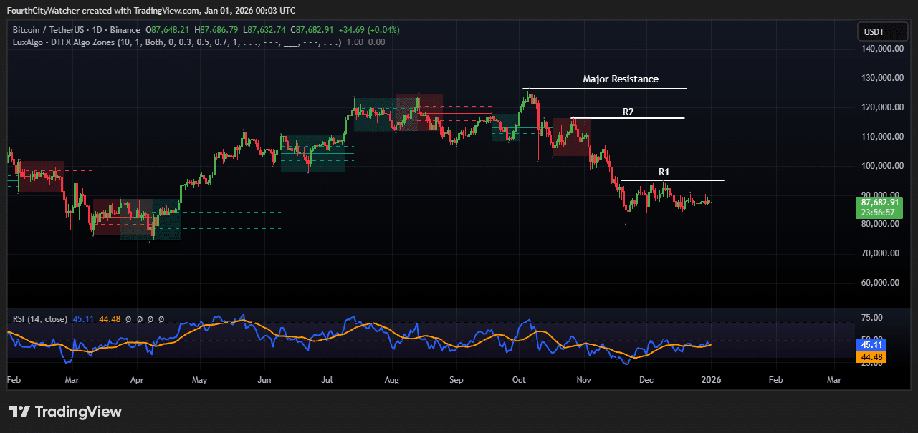Select the R2 resistance text label

(628, 112)
